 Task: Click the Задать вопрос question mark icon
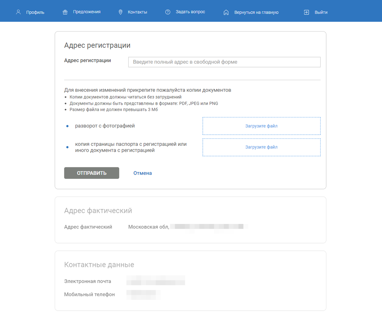coord(168,12)
